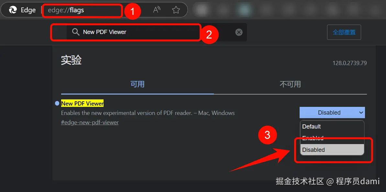
Task: Add page to favorites with star icon
Action: pos(176,10)
